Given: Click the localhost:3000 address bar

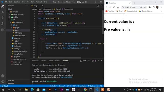Looking at the screenshot, I should click(x=130, y=7).
